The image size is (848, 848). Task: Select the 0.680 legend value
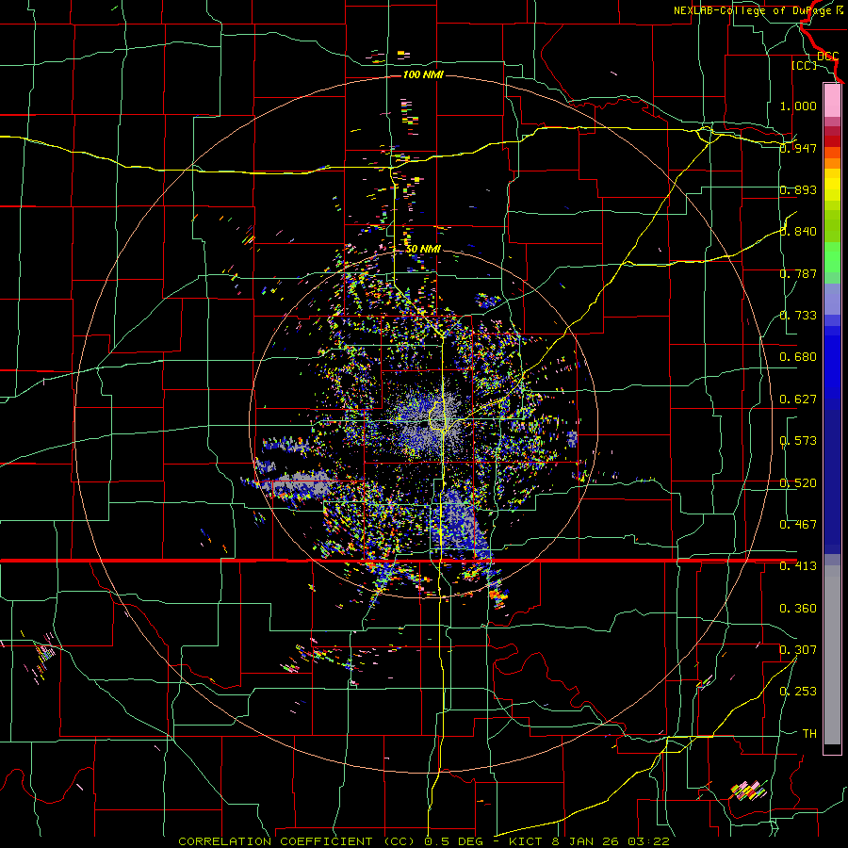coord(798,357)
